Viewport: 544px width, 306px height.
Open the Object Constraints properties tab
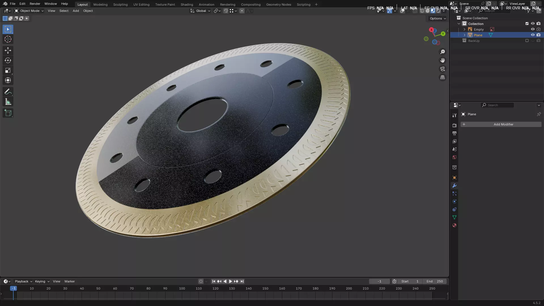(x=454, y=209)
